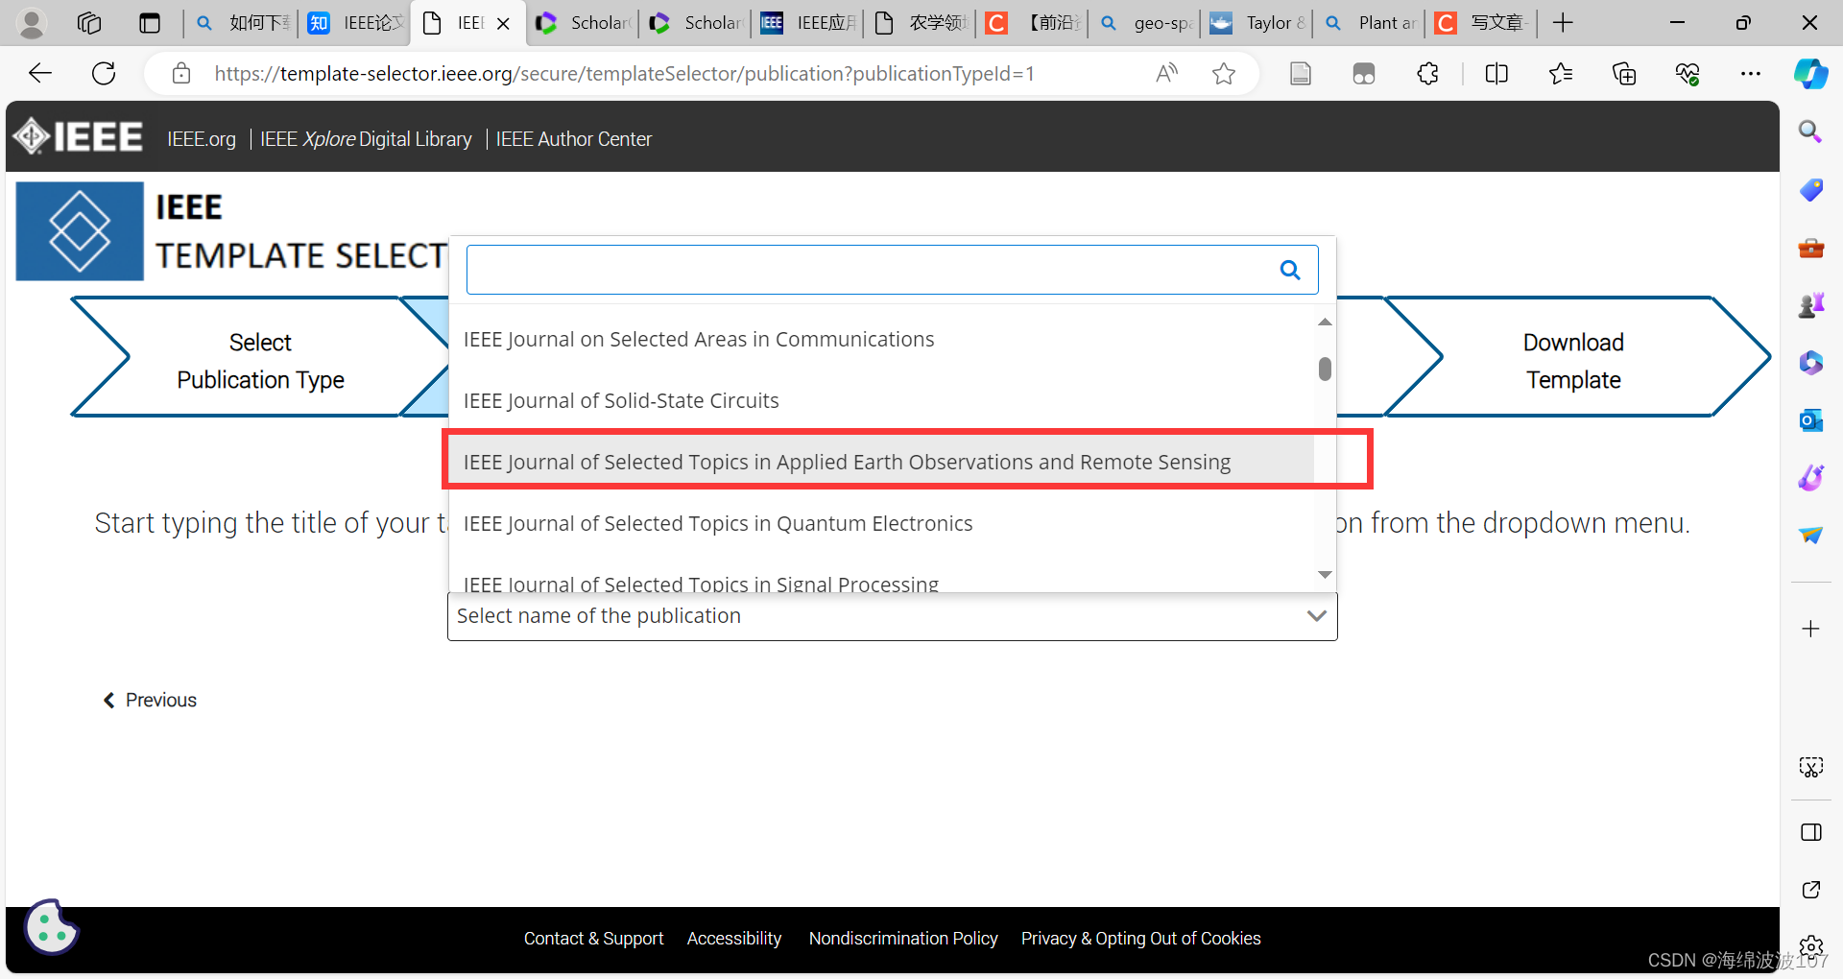Viewport: 1843px width, 979px height.
Task: Toggle split screen view icon
Action: click(1496, 73)
